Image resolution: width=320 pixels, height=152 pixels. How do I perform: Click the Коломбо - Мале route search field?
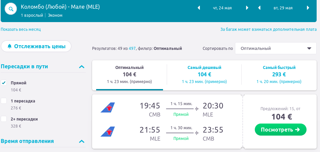click(61, 7)
